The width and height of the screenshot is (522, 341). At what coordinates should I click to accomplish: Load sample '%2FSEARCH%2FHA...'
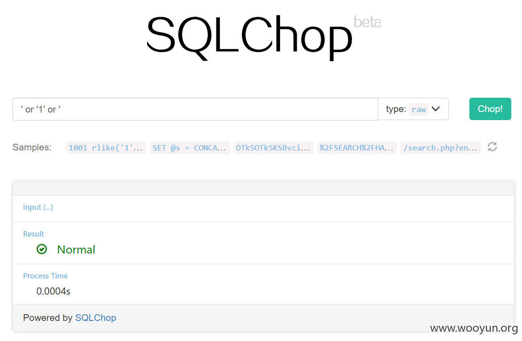pyautogui.click(x=357, y=148)
